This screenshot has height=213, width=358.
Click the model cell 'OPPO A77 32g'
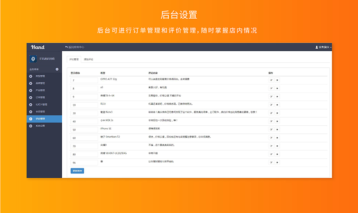(108, 79)
